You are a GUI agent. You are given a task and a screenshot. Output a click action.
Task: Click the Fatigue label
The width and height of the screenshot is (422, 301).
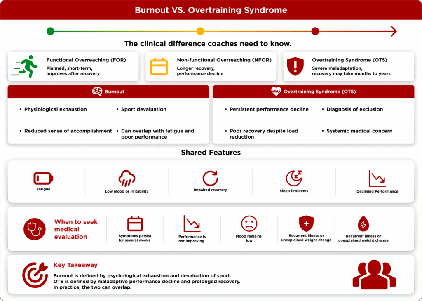[x=43, y=189]
